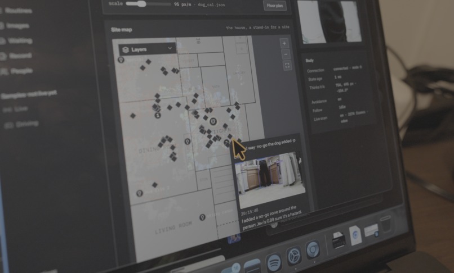Zoom out the site map with minus

point(286,54)
